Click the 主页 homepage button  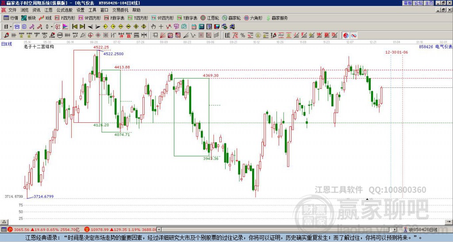pyautogui.click(x=429, y=3)
